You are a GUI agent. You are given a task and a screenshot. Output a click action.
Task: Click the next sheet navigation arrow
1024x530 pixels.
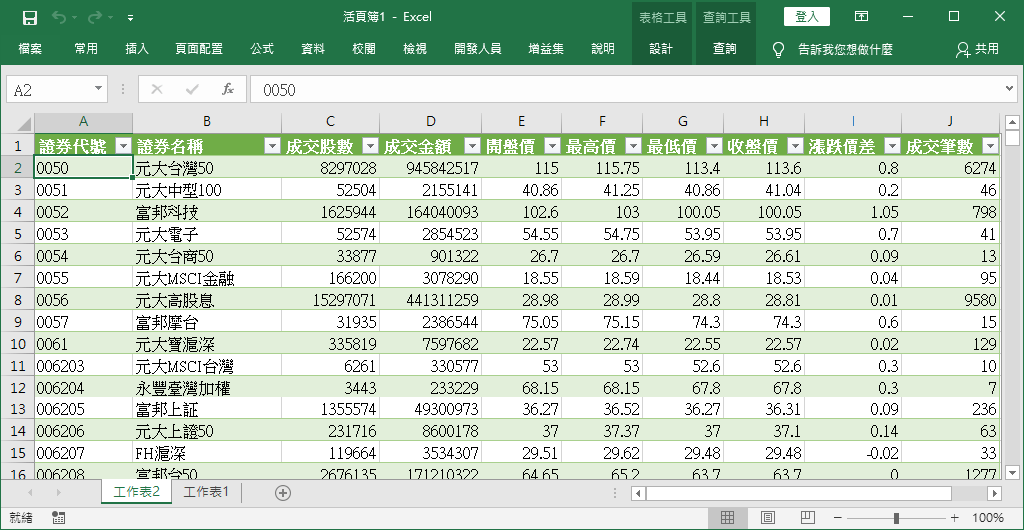pos(58,493)
